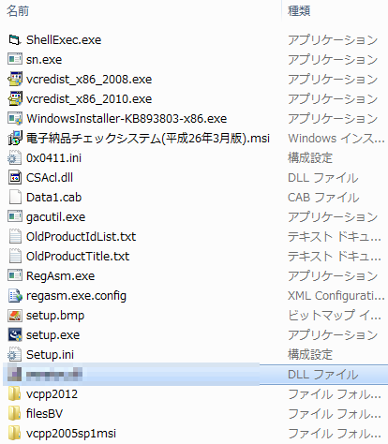The height and width of the screenshot is (444, 388).
Task: Click the RegAsm.exe application icon
Action: [x=15, y=276]
